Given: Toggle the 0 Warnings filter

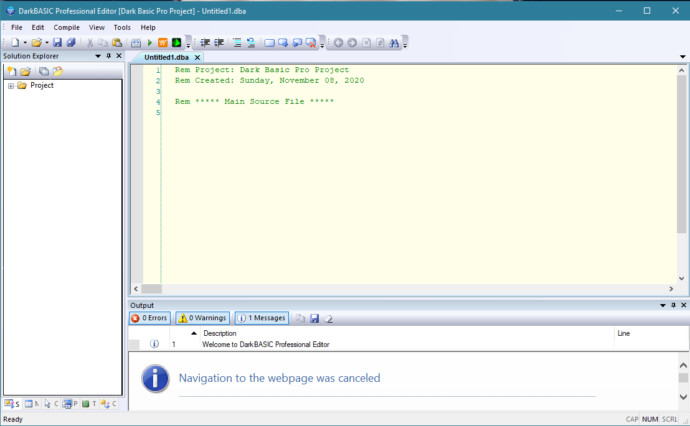Looking at the screenshot, I should [x=202, y=318].
